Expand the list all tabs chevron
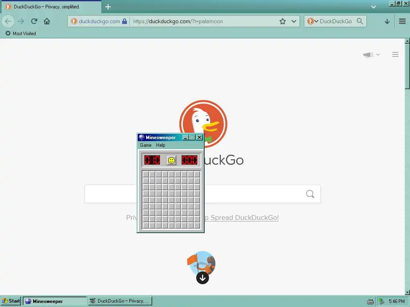The height and width of the screenshot is (307, 410). [374, 7]
